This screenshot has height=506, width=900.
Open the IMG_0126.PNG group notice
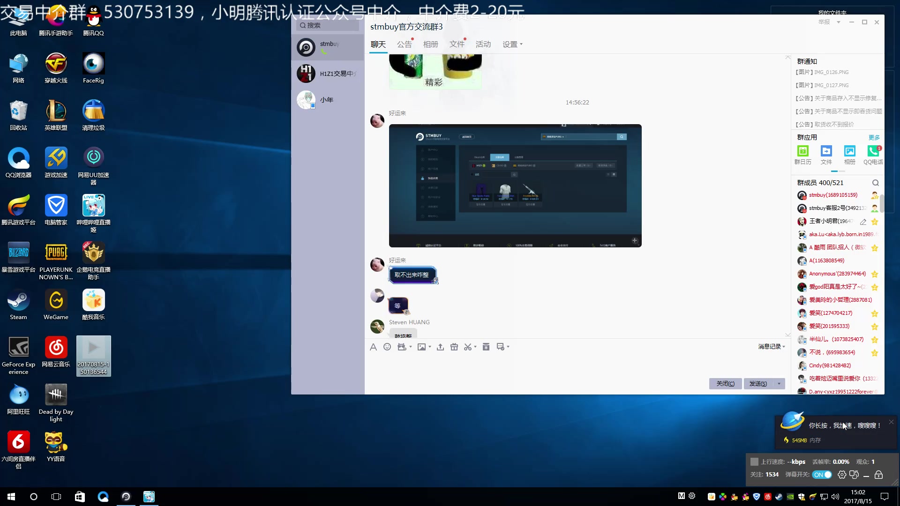(822, 72)
